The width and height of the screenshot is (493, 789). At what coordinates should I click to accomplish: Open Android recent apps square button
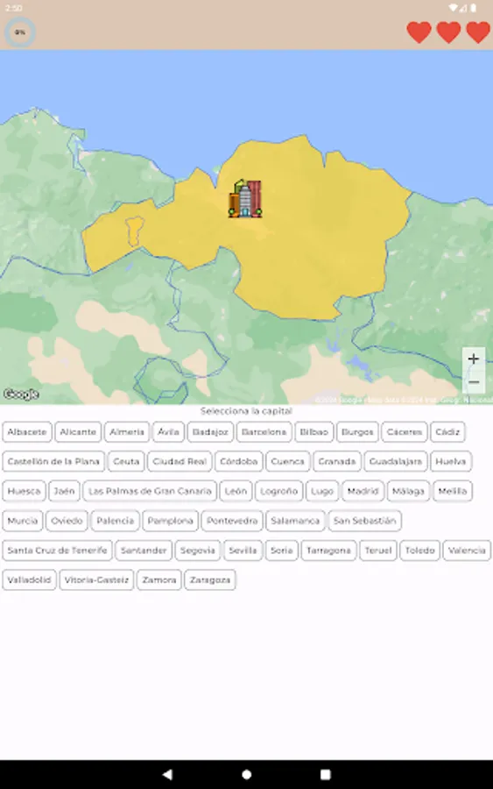[x=326, y=774]
